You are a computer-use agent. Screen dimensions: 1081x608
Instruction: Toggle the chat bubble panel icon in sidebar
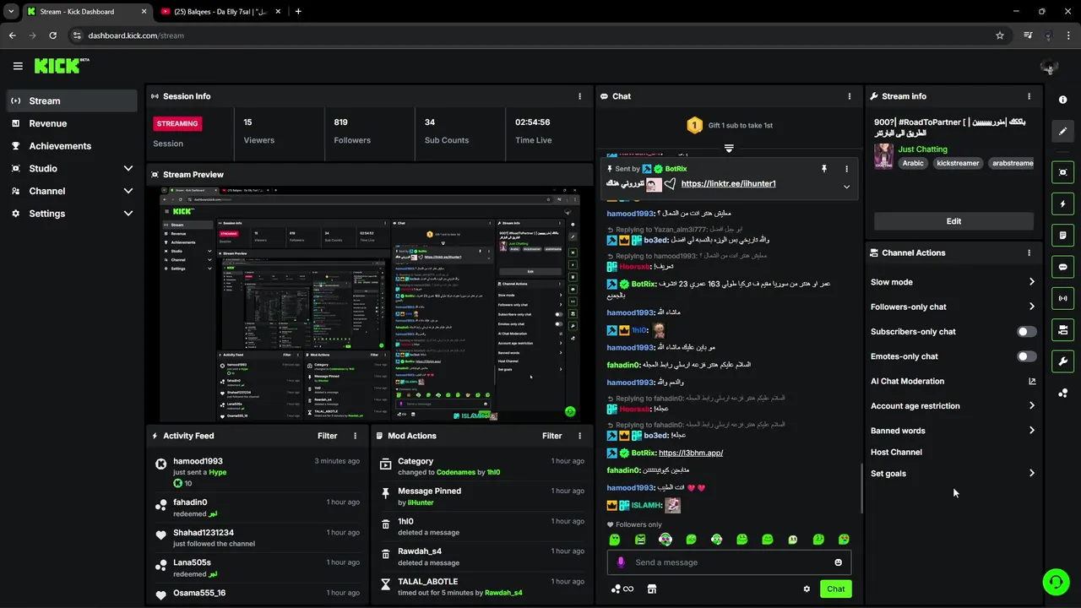1062,267
